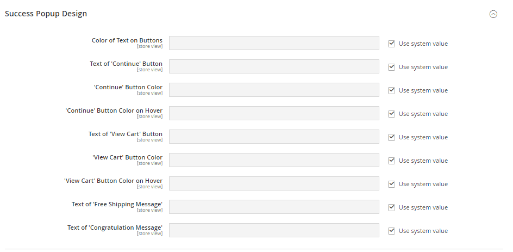Select the 'View Cart' Button Color field
This screenshot has height=252, width=513.
click(274, 160)
